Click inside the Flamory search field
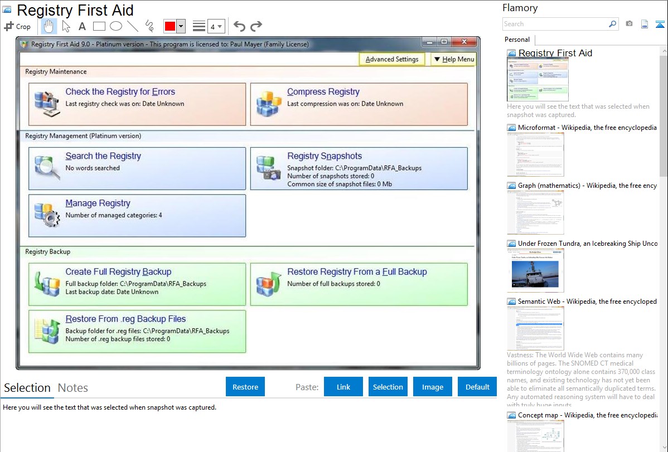Image resolution: width=668 pixels, height=452 pixels. coord(554,24)
